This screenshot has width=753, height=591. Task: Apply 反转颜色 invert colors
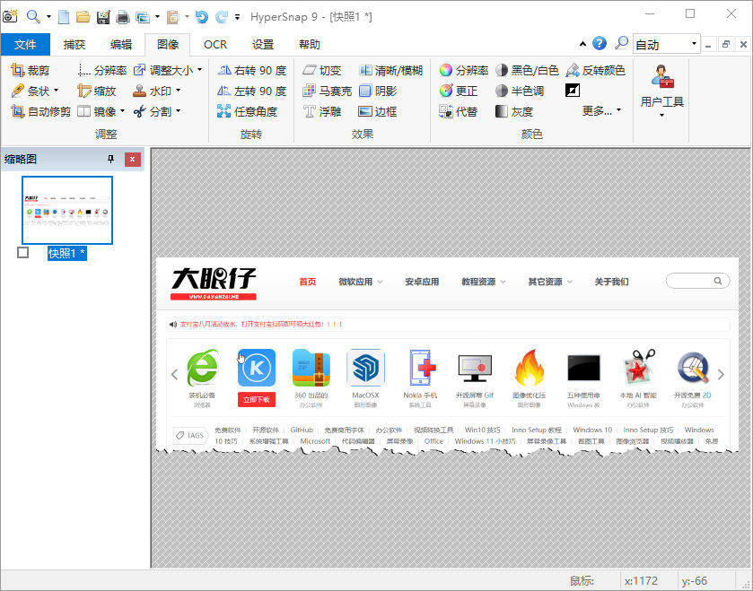click(x=595, y=70)
